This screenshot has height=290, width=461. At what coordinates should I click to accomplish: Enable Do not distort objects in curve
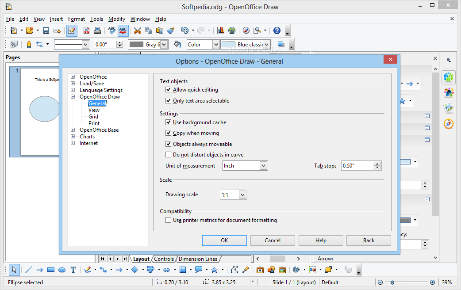169,155
